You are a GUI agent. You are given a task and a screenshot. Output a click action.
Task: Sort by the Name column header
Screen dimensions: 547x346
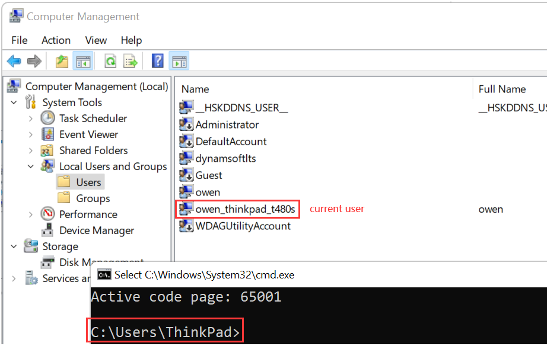click(x=195, y=89)
